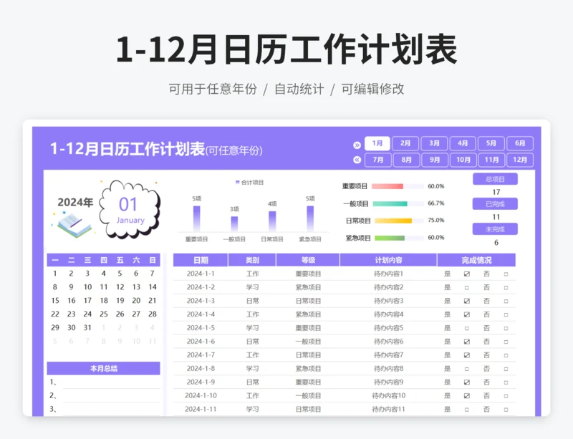
Task: Switch to the 1月 tab
Action: [377, 143]
